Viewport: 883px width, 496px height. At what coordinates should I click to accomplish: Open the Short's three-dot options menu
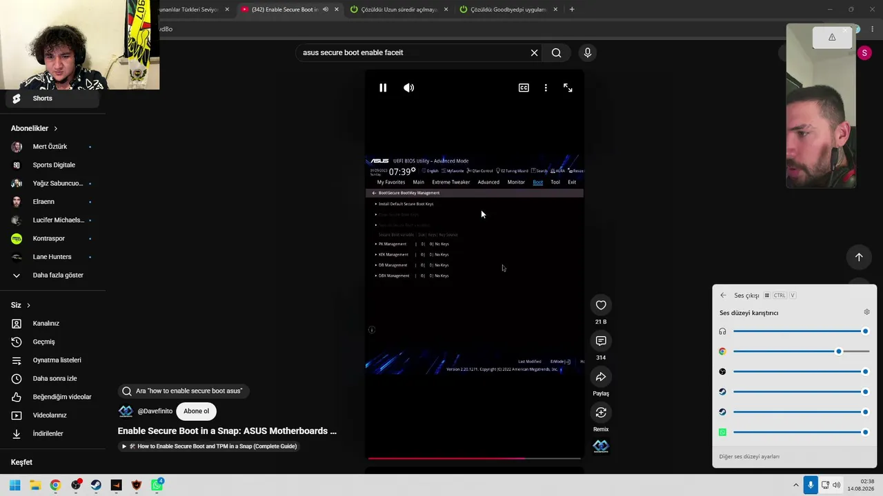click(546, 87)
